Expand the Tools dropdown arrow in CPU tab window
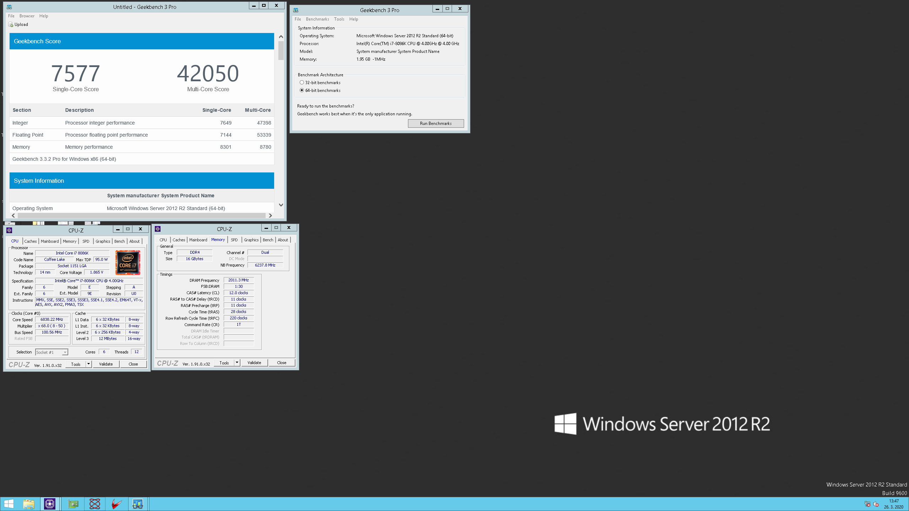The image size is (909, 511). (x=88, y=364)
